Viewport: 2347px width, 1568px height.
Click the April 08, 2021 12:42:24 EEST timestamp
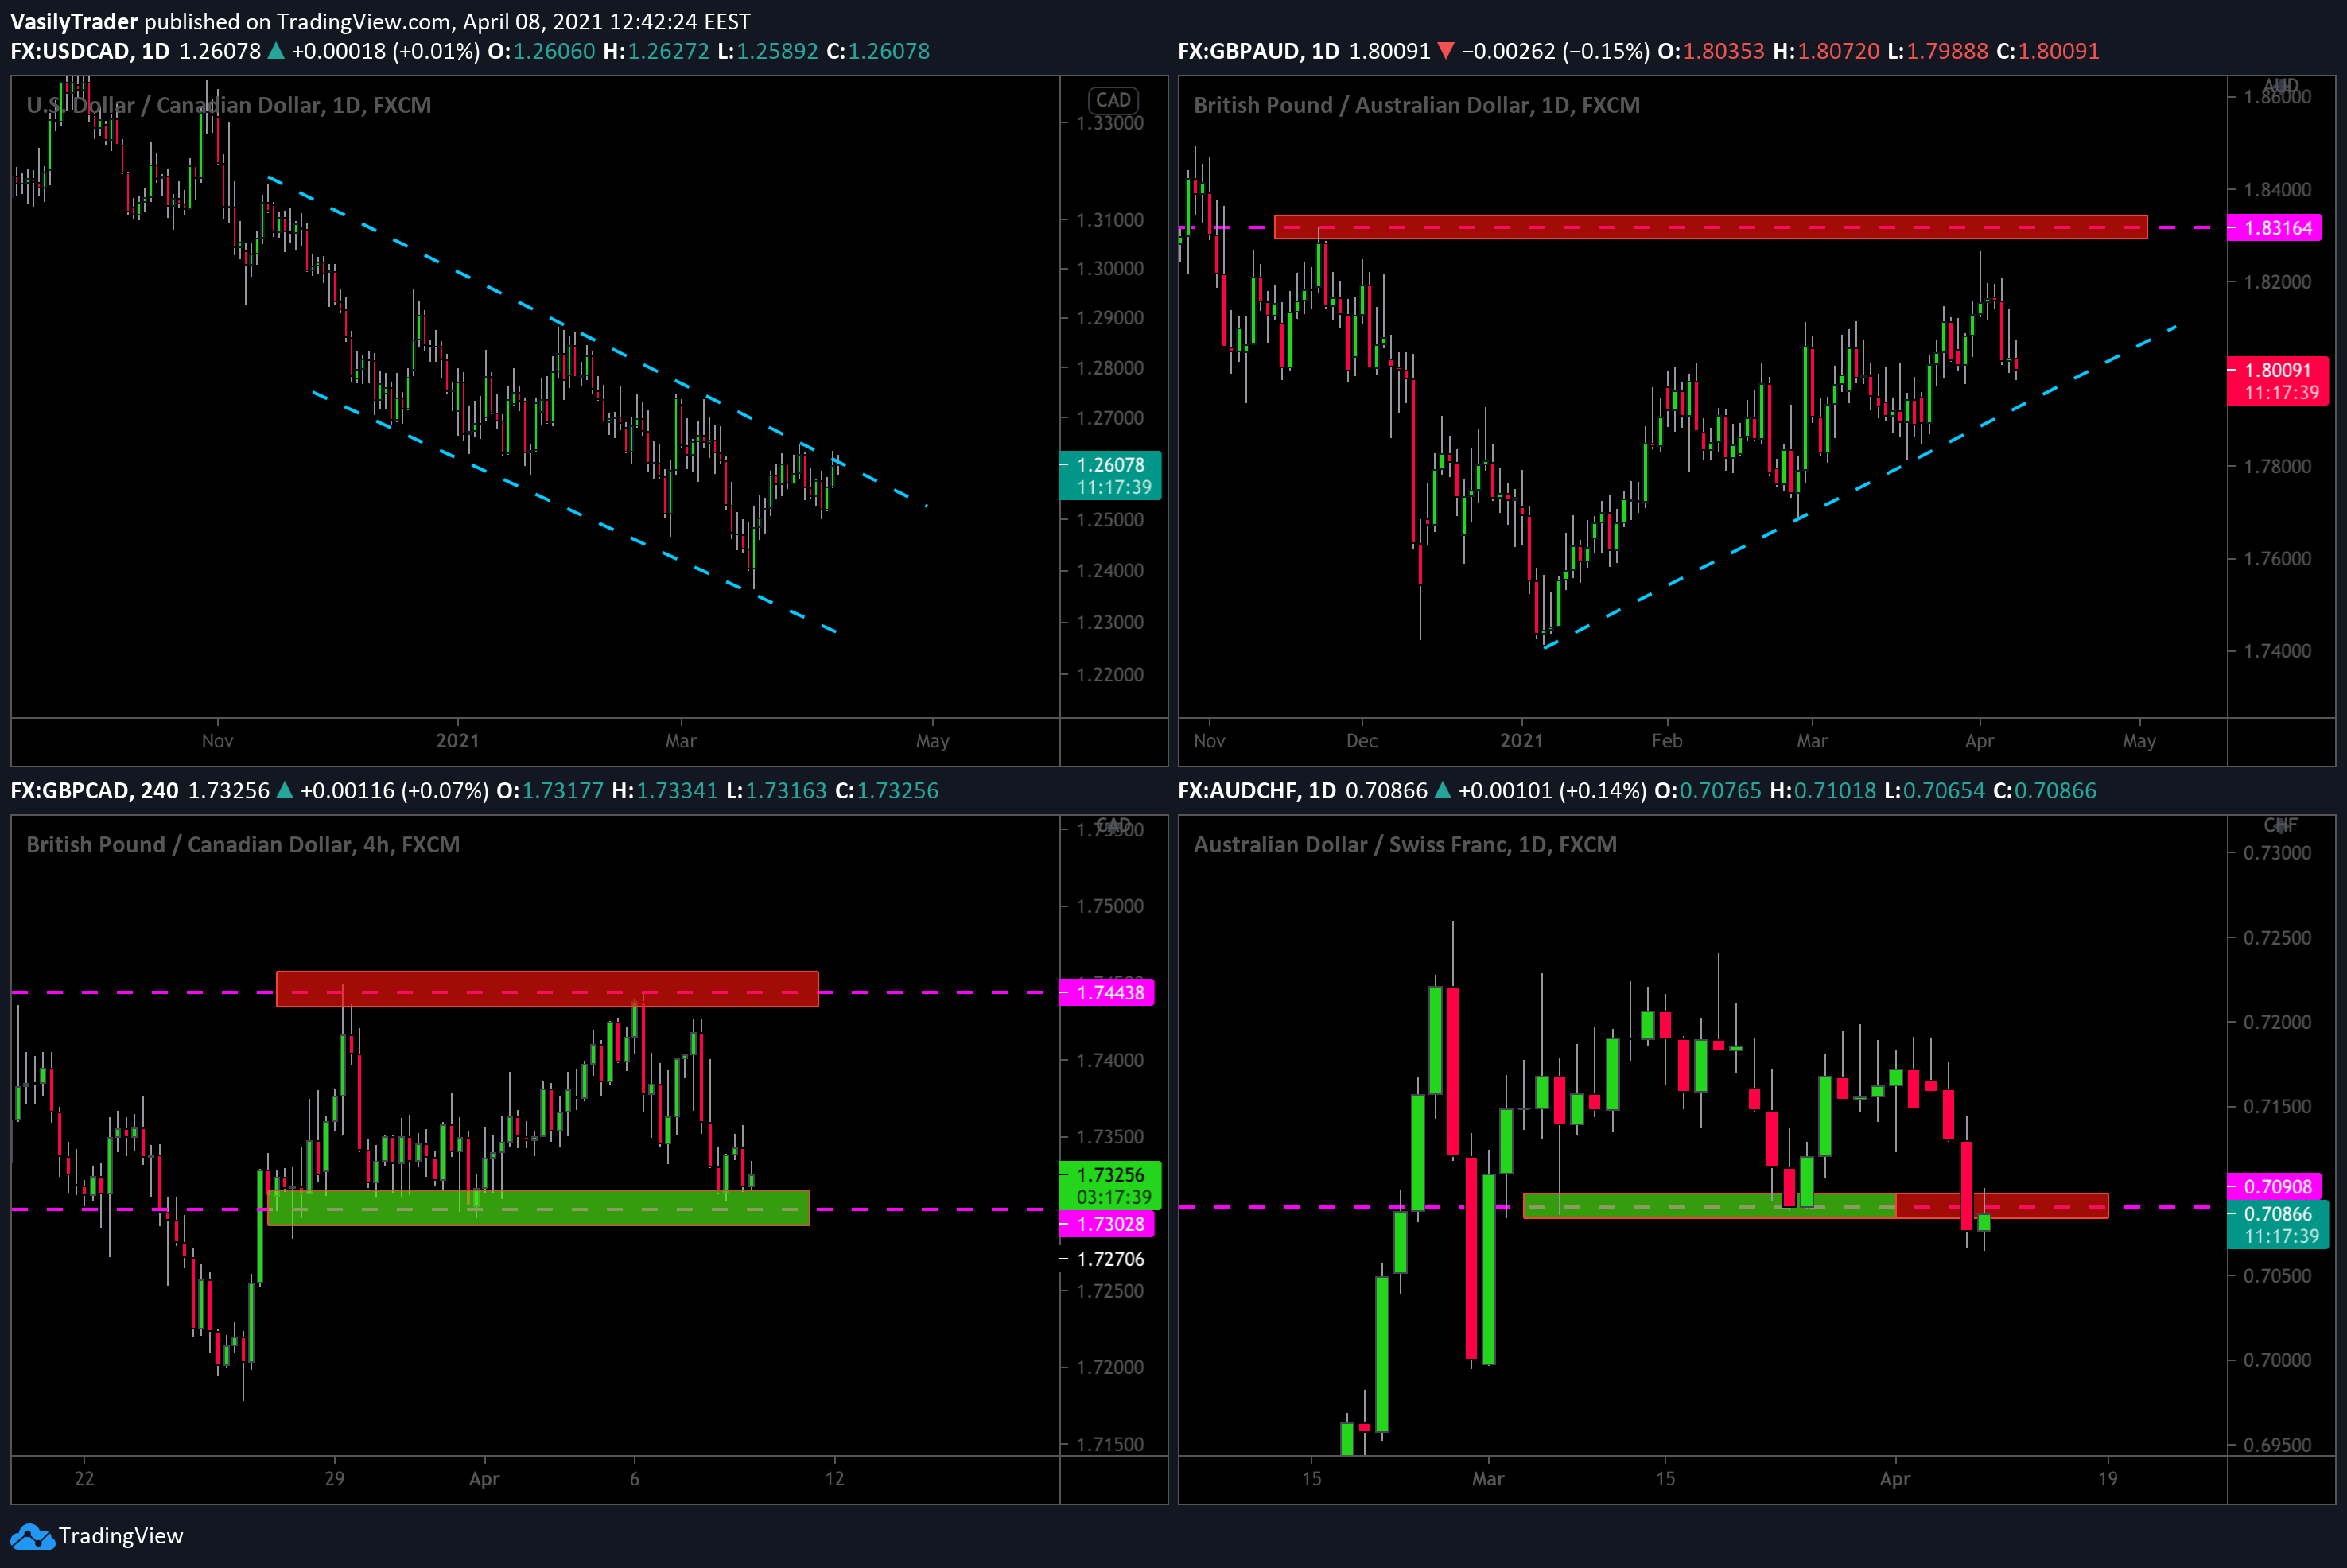[x=607, y=22]
